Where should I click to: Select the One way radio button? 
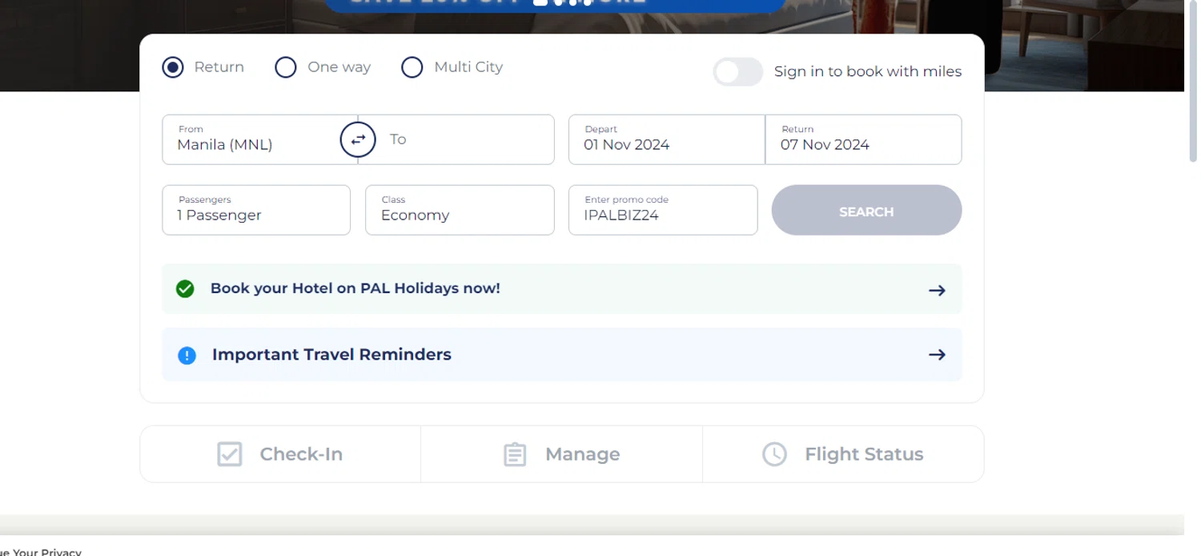pyautogui.click(x=286, y=67)
